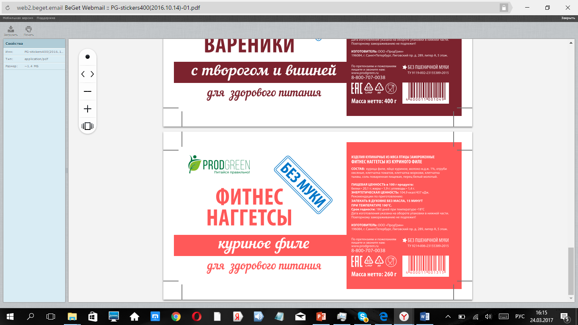Go to next page with right arrow
The width and height of the screenshot is (578, 325).
click(x=92, y=74)
